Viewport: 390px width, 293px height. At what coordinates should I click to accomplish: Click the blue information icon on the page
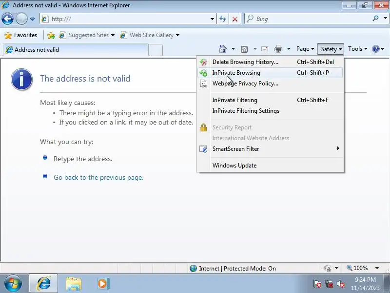click(x=21, y=79)
